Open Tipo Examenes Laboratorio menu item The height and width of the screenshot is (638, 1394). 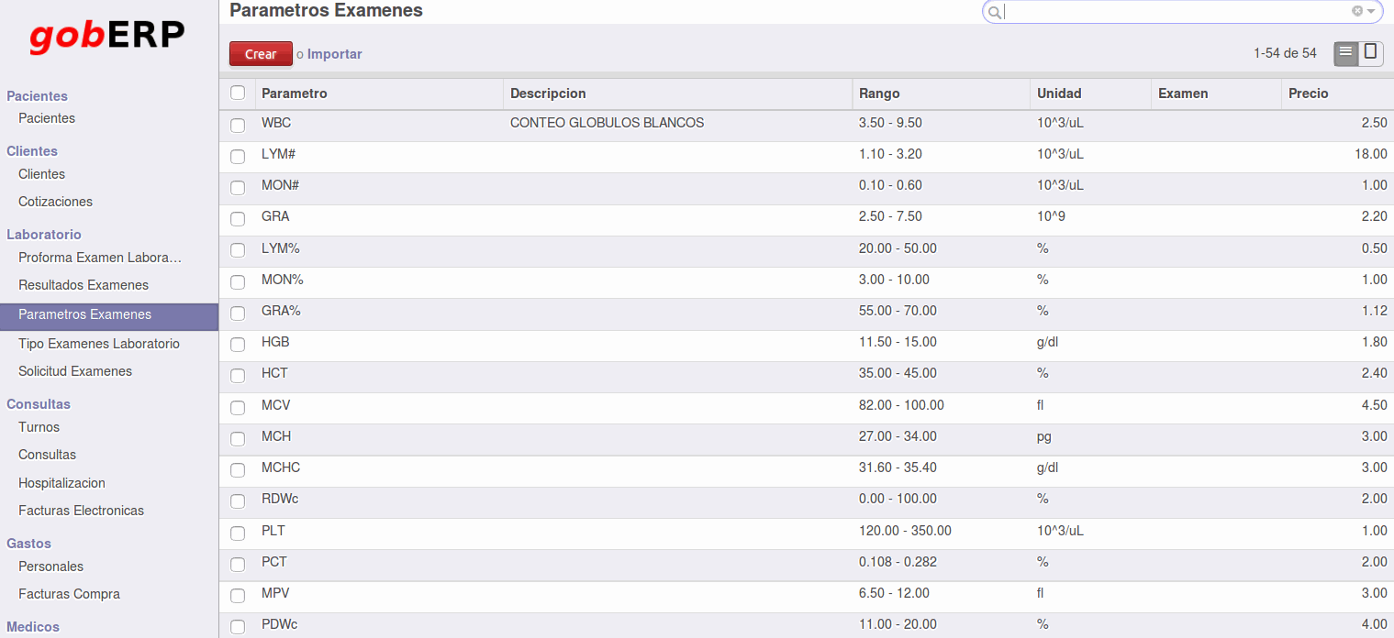click(x=99, y=344)
